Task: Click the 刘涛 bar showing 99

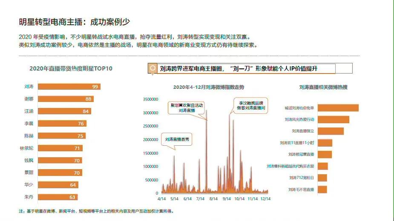Action: pyautogui.click(x=69, y=87)
